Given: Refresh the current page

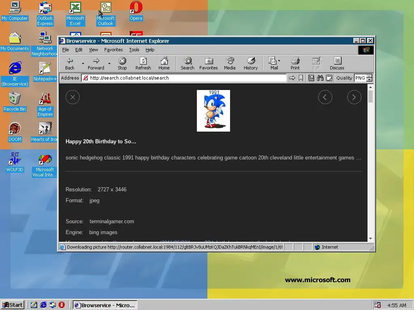Looking at the screenshot, I should (143, 63).
